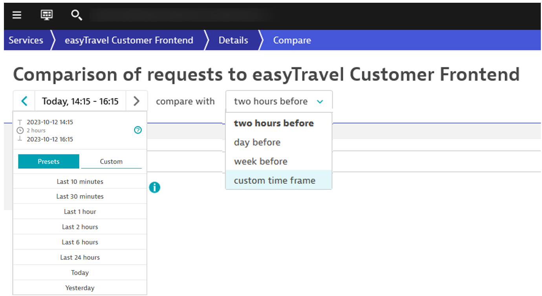Screen dimensions: 542x296
Task: Open the hamburger navigation menu
Action: 16,15
